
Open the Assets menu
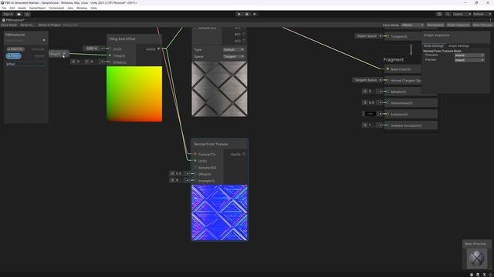coord(22,8)
